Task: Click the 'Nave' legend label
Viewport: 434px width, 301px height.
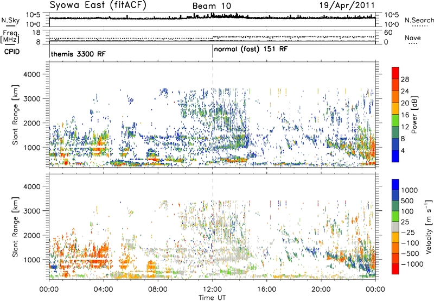Action: pyautogui.click(x=413, y=37)
